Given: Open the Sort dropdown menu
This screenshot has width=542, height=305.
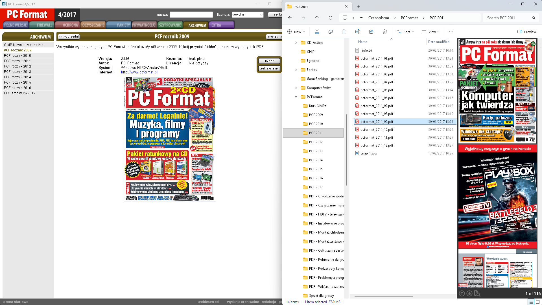Looking at the screenshot, I should 405,32.
